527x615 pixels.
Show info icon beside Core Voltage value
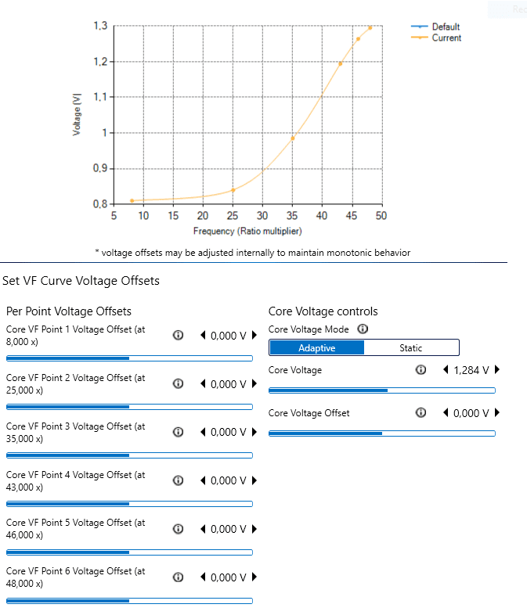pos(421,370)
